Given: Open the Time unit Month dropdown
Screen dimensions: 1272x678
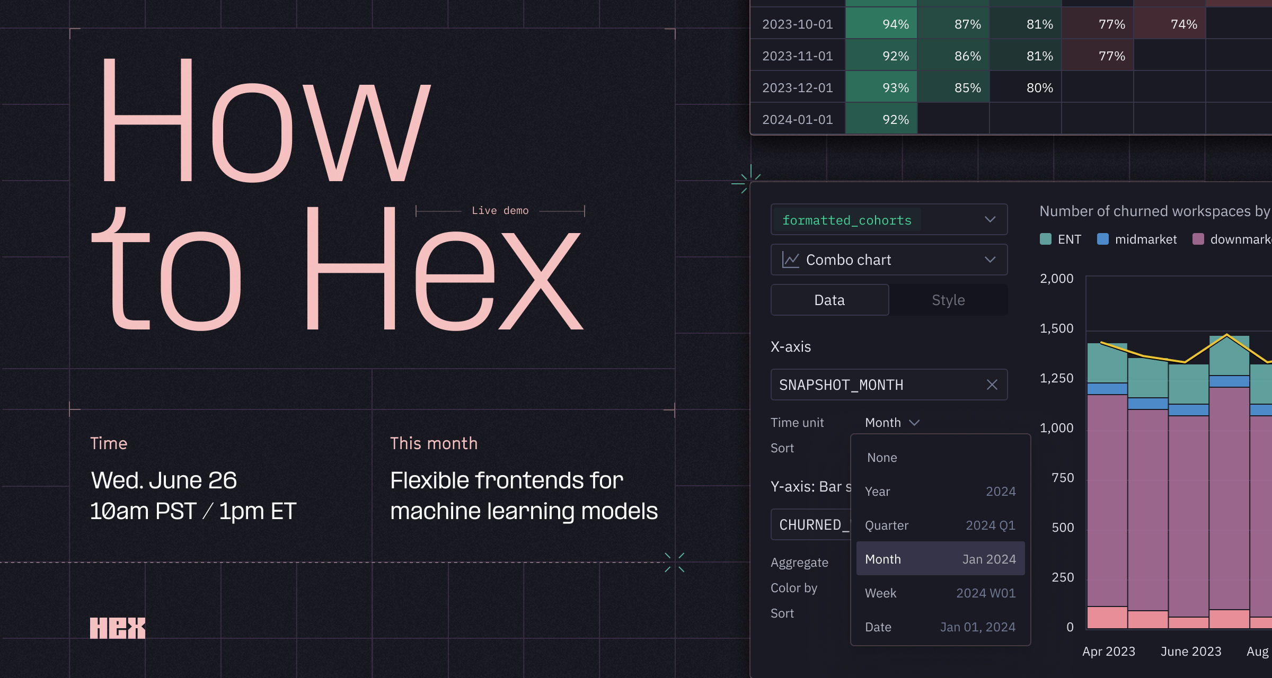Looking at the screenshot, I should click(x=892, y=422).
